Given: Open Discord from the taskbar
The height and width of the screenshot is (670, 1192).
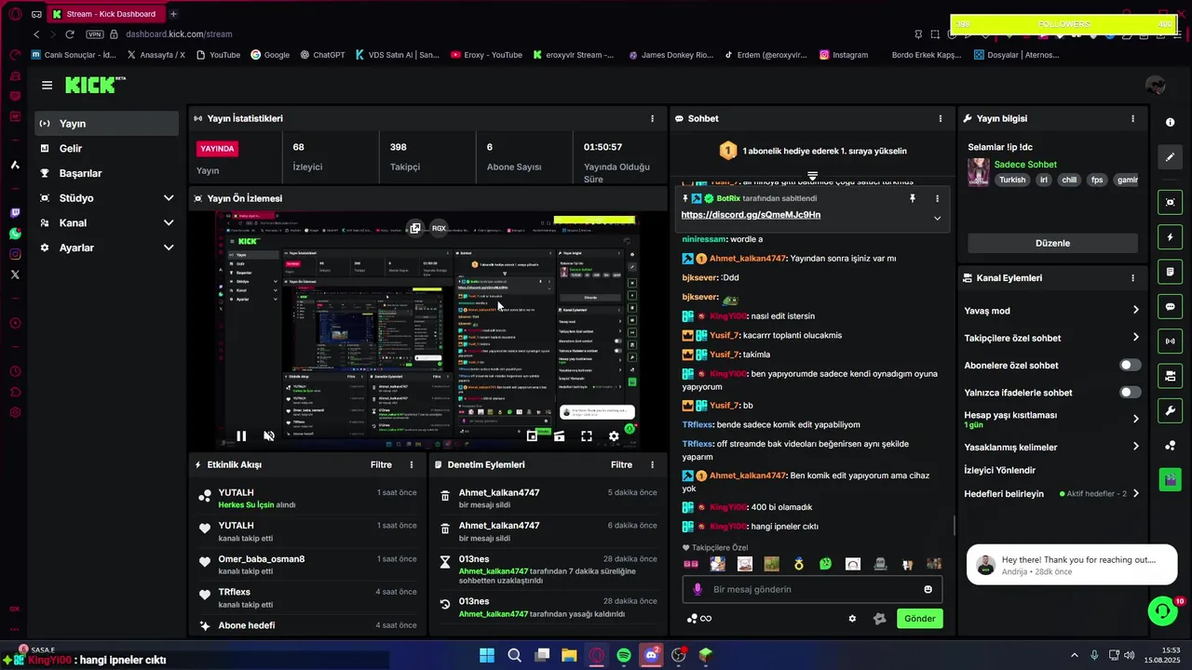Looking at the screenshot, I should pos(651,655).
